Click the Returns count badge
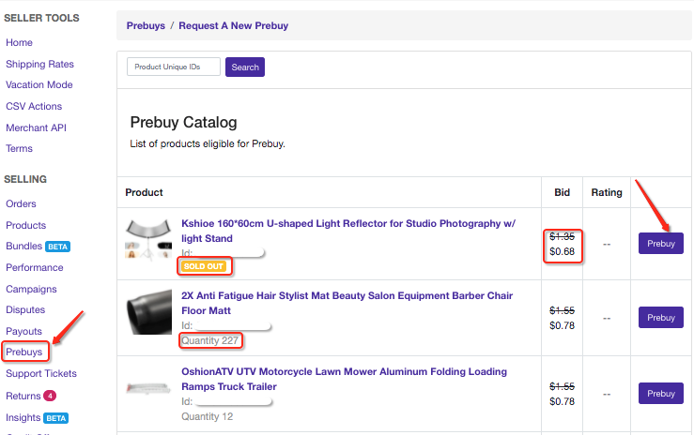Viewport: 694px width, 435px height. point(50,397)
